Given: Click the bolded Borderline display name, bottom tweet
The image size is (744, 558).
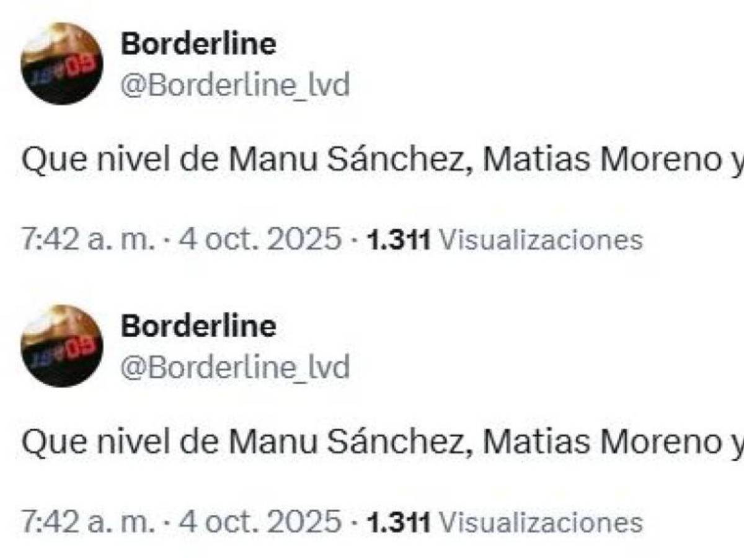Looking at the screenshot, I should click(198, 327).
